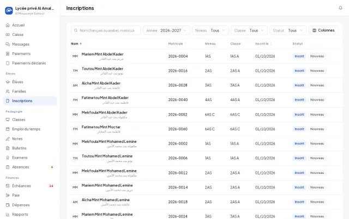The image size is (349, 219).
Task: Click Nouveau badge for matricule 2026-0040
Action: tap(317, 100)
